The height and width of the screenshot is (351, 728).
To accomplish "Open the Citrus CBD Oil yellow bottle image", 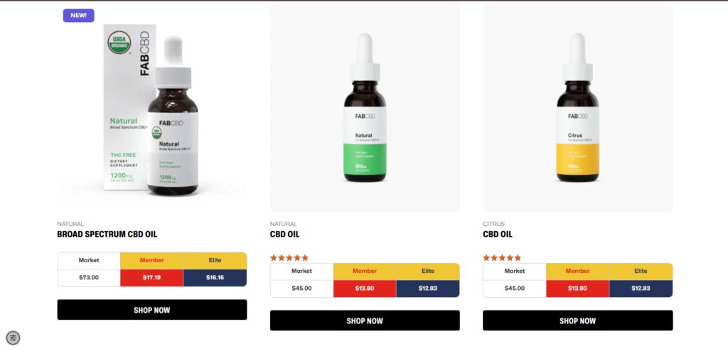I will point(577,108).
